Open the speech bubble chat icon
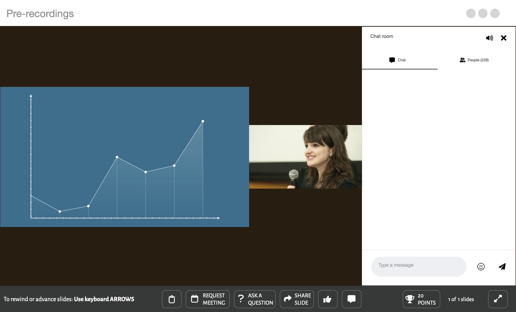Screen dimensions: 516x312 point(351,299)
